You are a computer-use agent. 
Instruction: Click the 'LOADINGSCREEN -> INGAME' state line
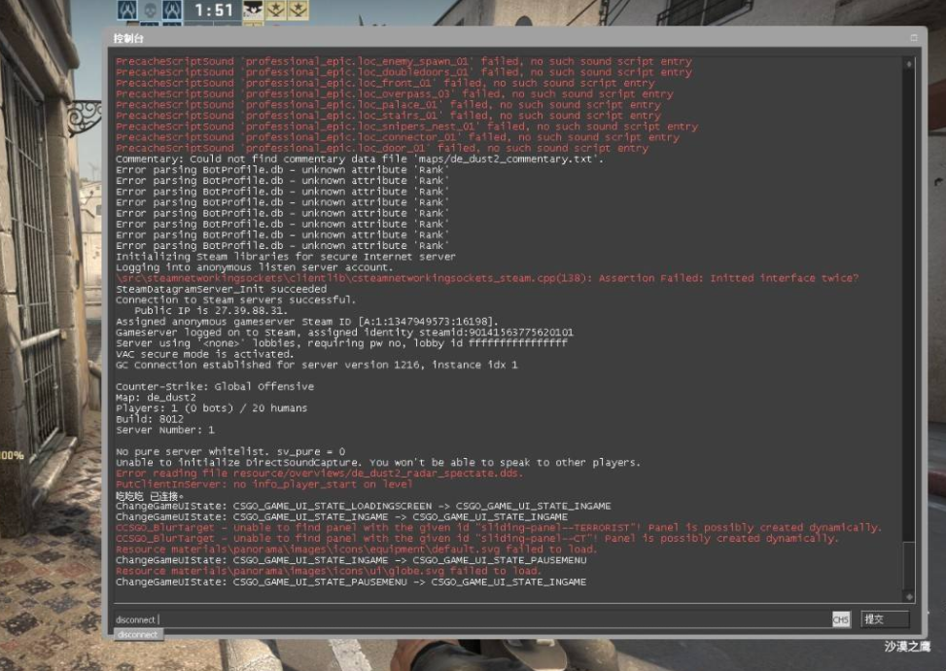click(363, 506)
